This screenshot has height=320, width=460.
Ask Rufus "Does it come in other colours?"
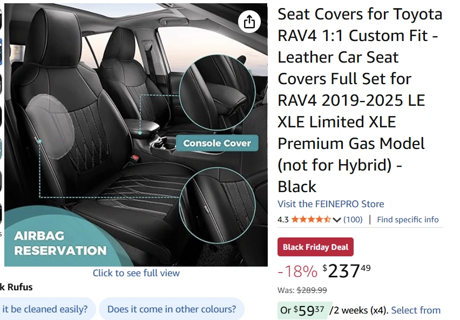pyautogui.click(x=171, y=310)
